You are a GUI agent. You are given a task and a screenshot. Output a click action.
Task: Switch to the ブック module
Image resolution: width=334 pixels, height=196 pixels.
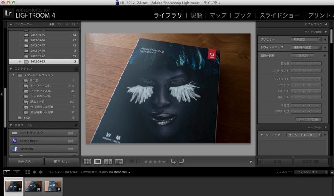pos(243,15)
